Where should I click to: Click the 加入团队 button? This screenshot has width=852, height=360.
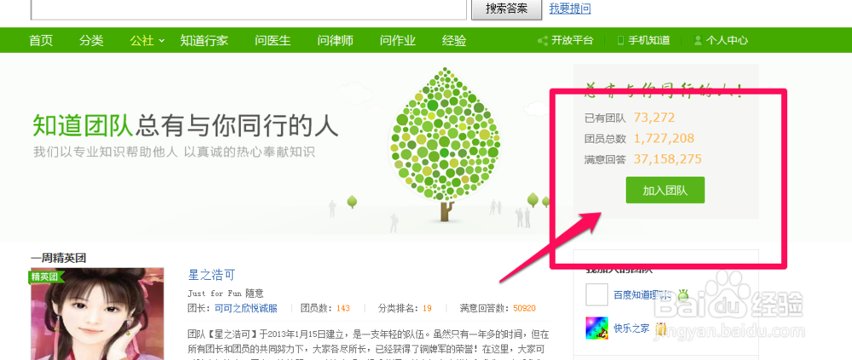[x=665, y=190]
